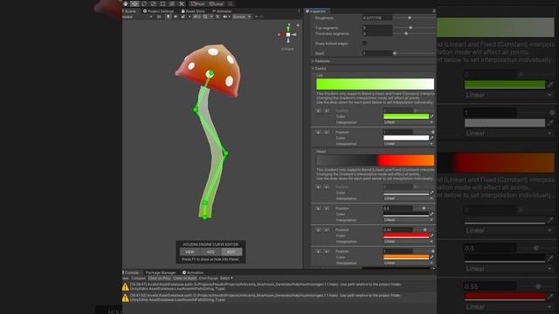Open the Gizmos dropdown
Screen dimensions: 559x314
(x=242, y=17)
